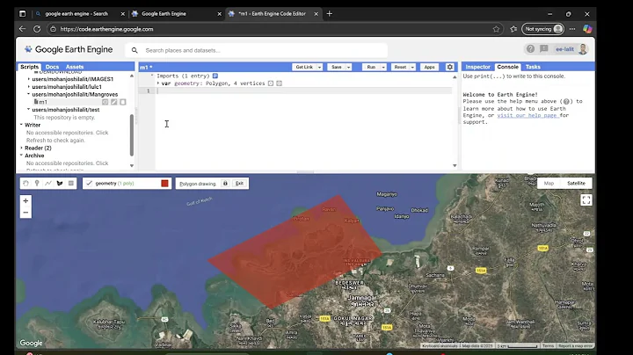The height and width of the screenshot is (355, 633).
Task: Click the revision history icon on m1
Action: pyautogui.click(x=105, y=102)
